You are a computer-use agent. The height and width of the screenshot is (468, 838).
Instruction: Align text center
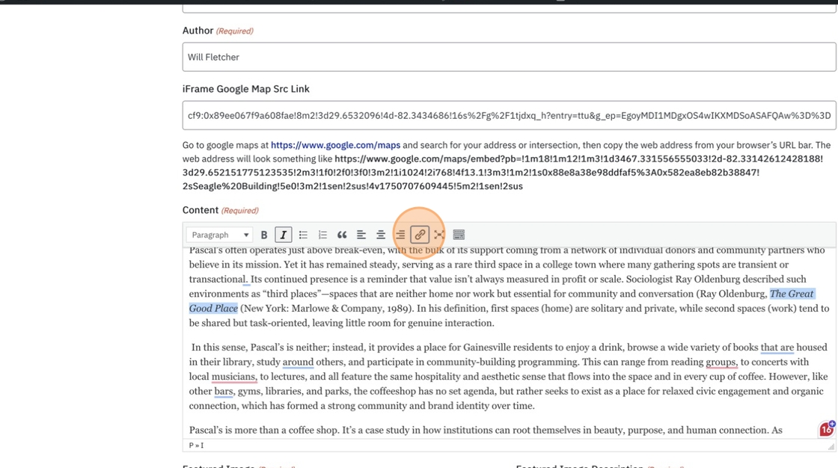(x=381, y=235)
